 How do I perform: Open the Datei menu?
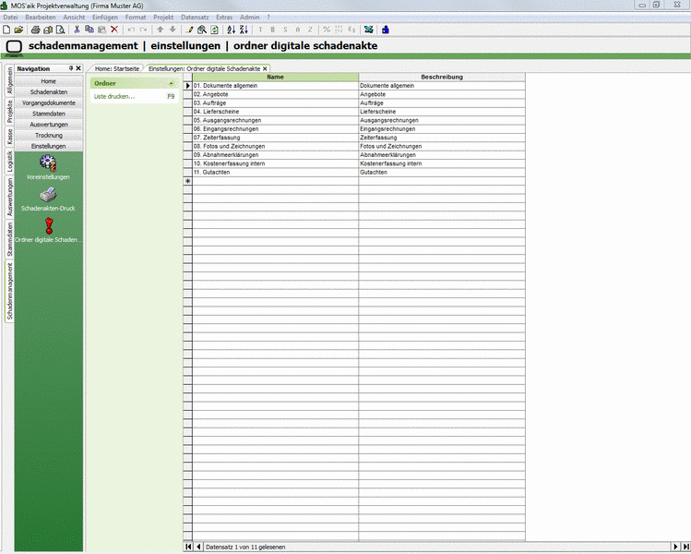[10, 18]
